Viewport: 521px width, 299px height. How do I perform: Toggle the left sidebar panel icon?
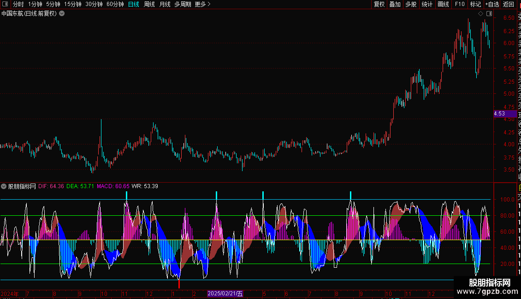(5, 4)
